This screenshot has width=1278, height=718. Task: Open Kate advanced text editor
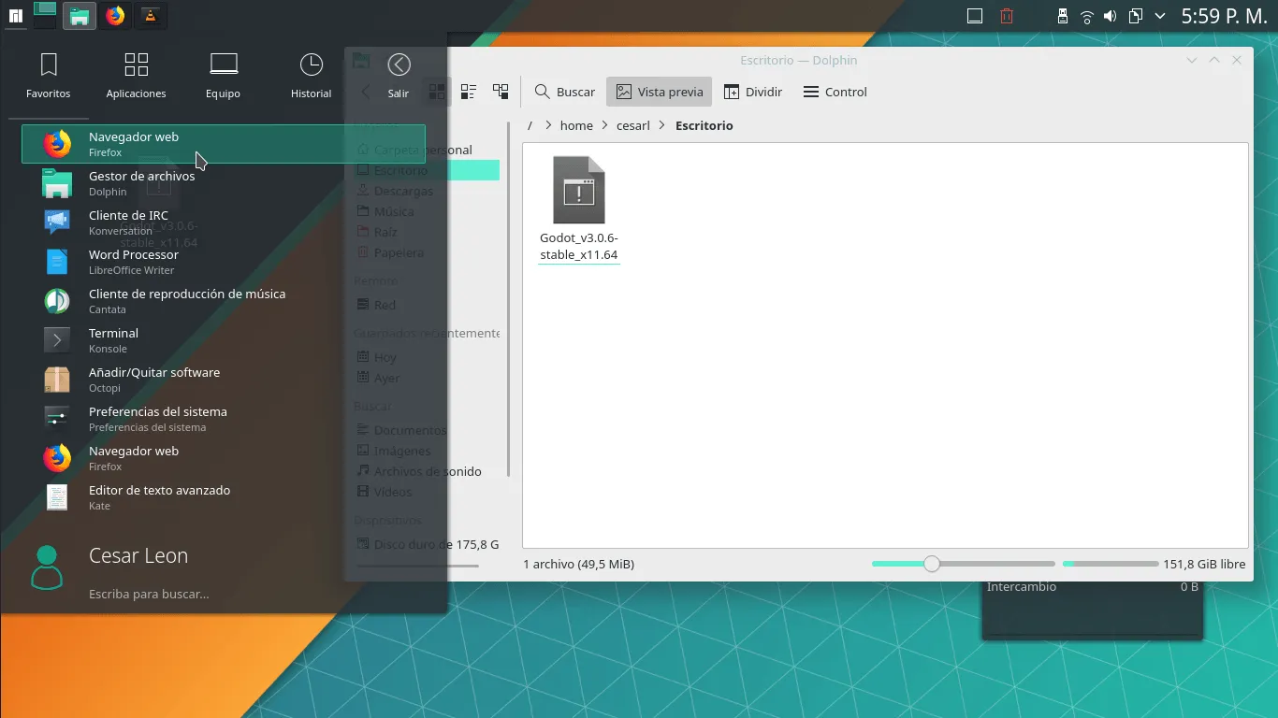tap(224, 497)
